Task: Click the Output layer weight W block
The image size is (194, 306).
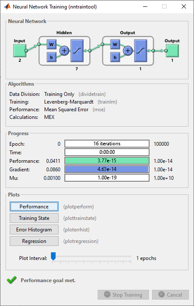Action: coord(115,44)
